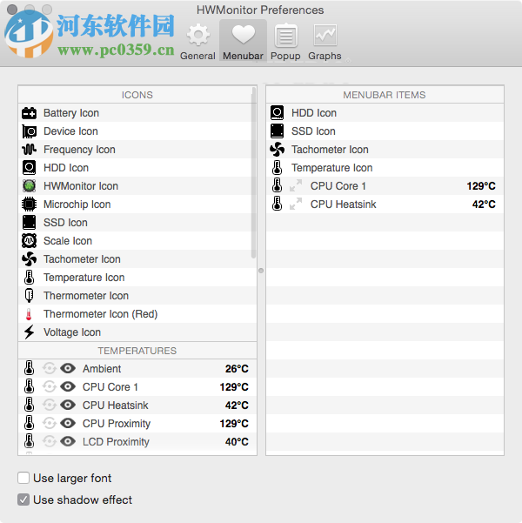The height and width of the screenshot is (523, 522).
Task: Switch to the Menubar tab
Action: [243, 40]
